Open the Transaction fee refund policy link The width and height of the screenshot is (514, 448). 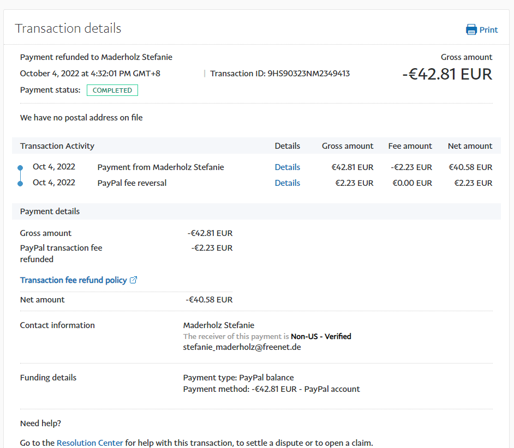coord(73,280)
